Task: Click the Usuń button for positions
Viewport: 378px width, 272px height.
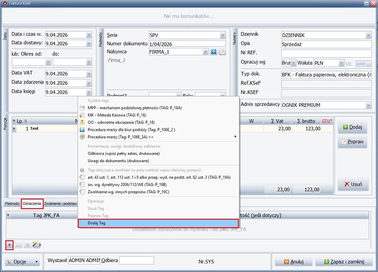Action: (353, 185)
